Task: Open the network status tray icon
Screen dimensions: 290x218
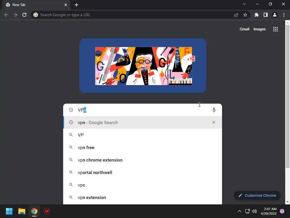Action: point(247,211)
